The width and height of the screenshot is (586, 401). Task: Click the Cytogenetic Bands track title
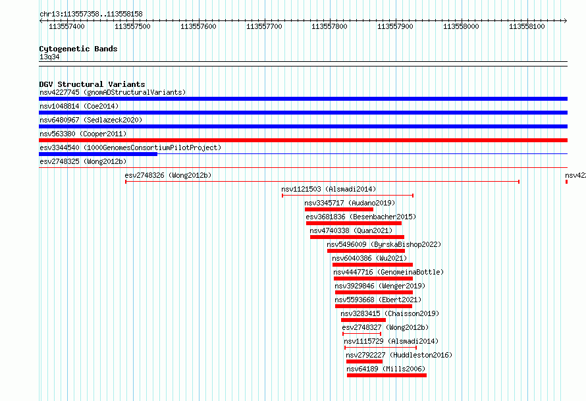coord(78,49)
